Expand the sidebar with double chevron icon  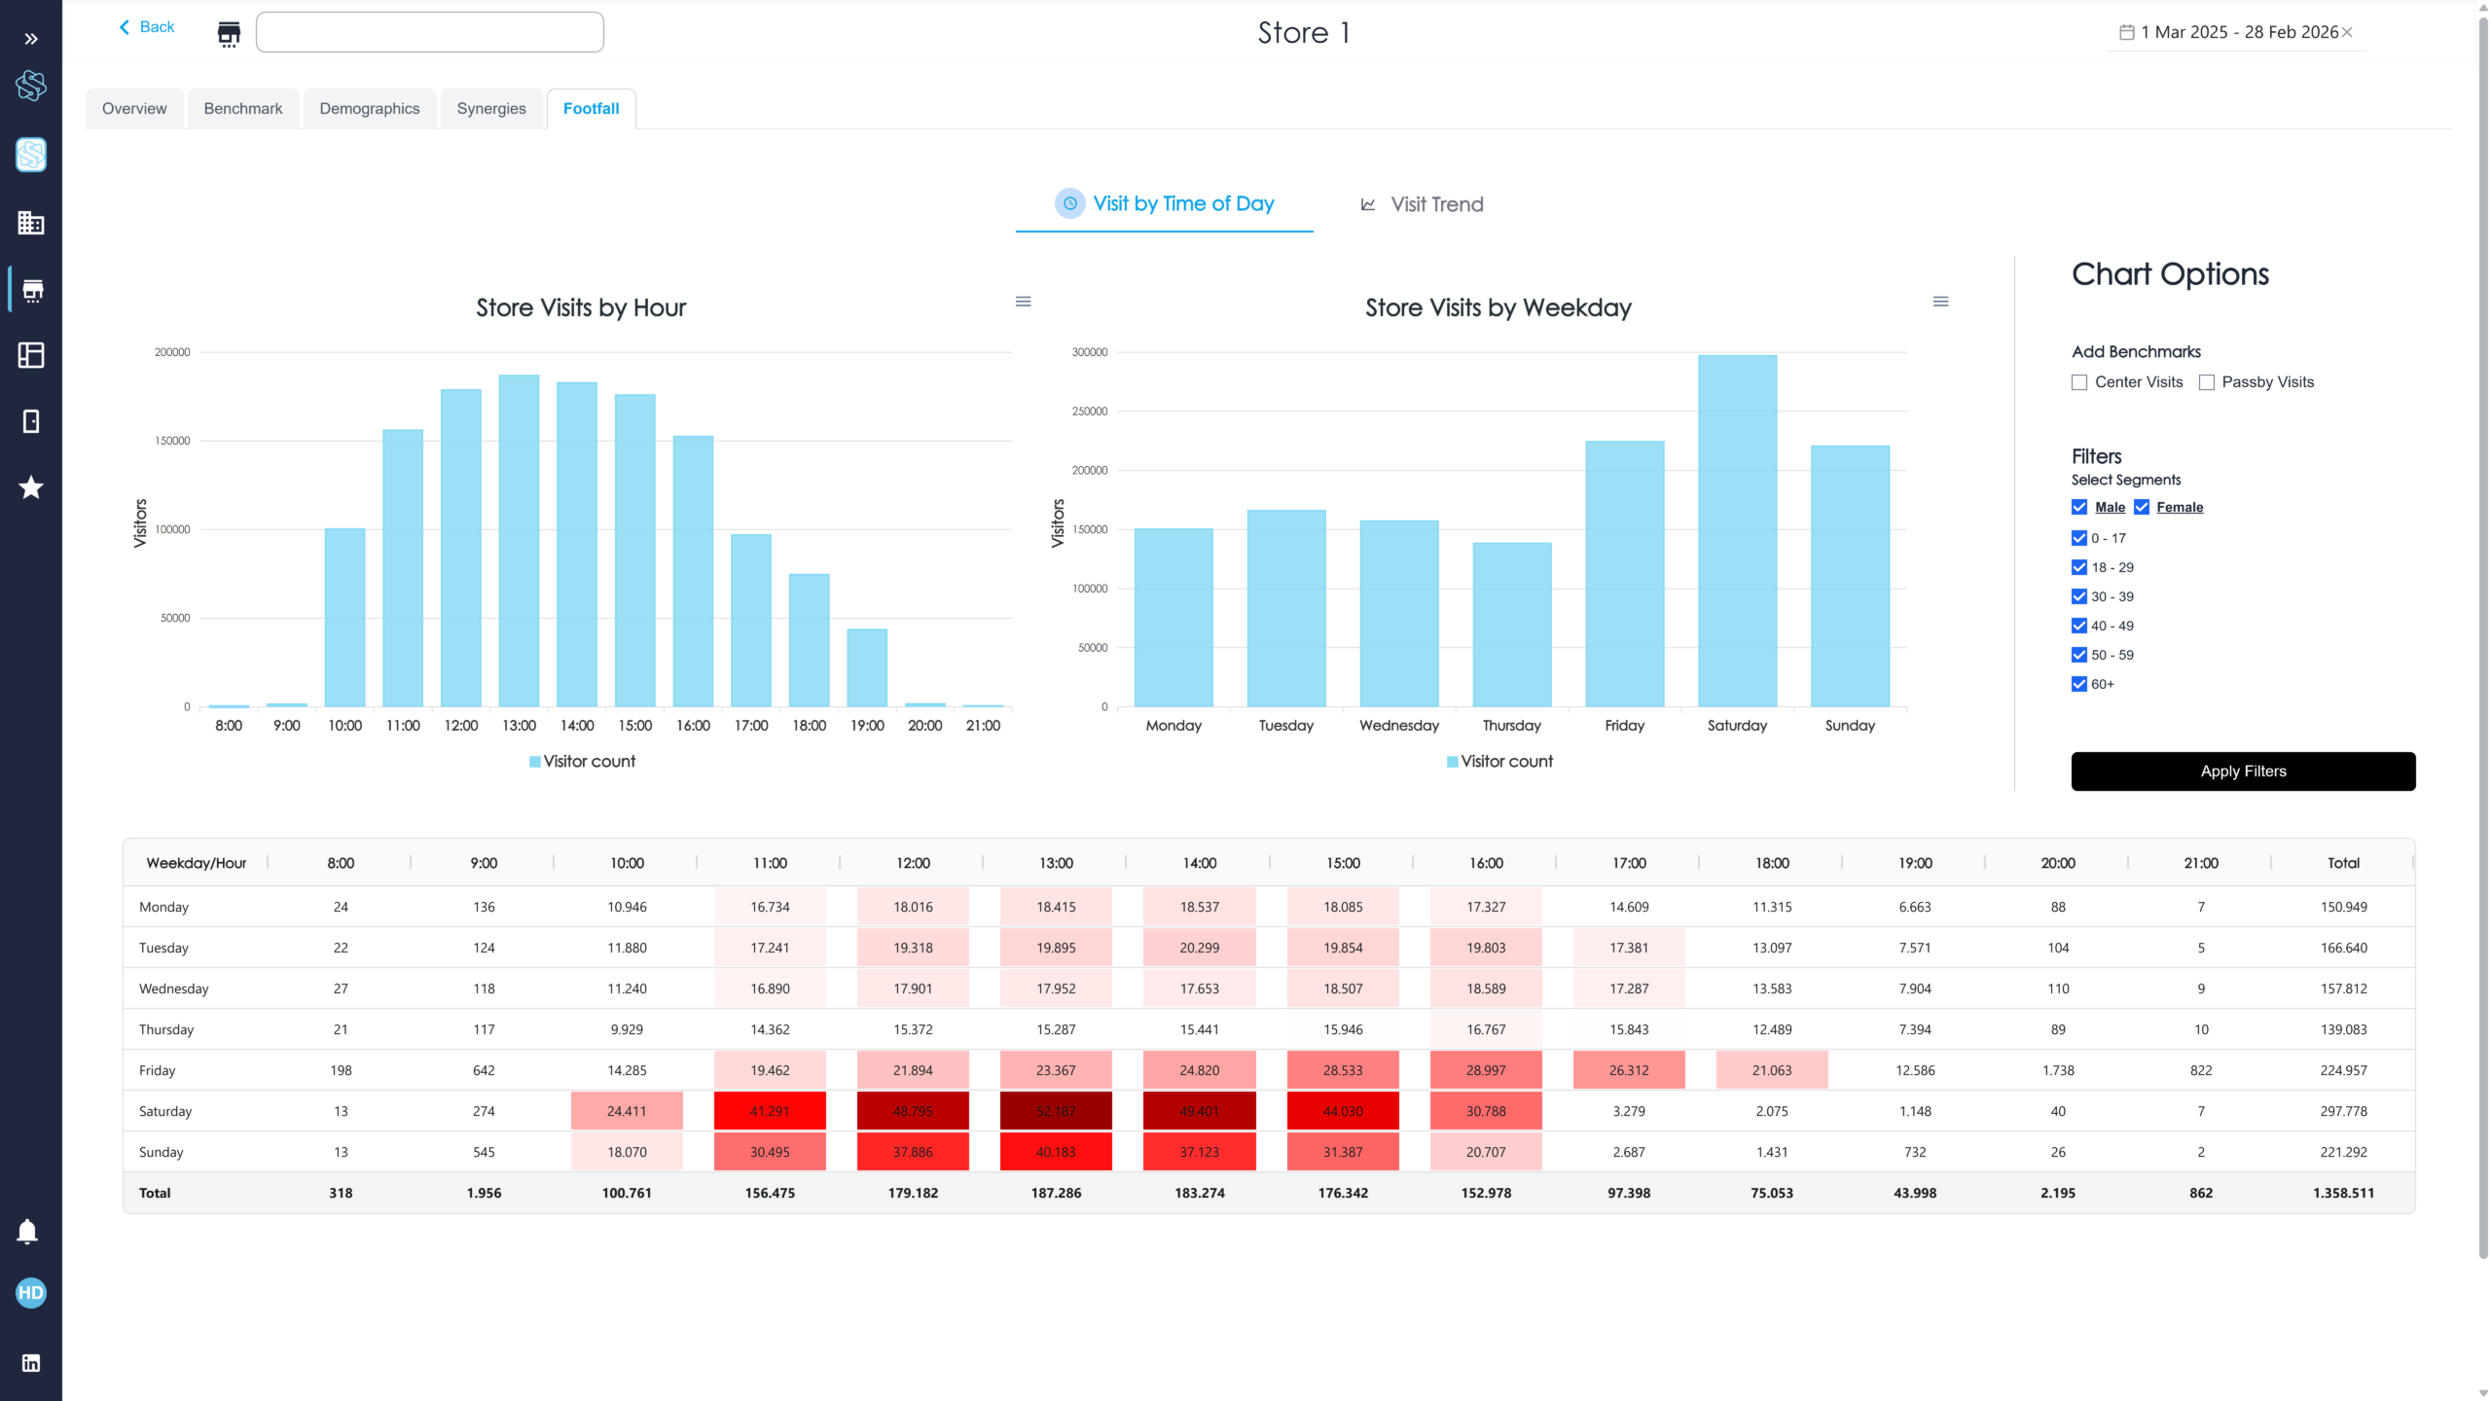click(31, 39)
